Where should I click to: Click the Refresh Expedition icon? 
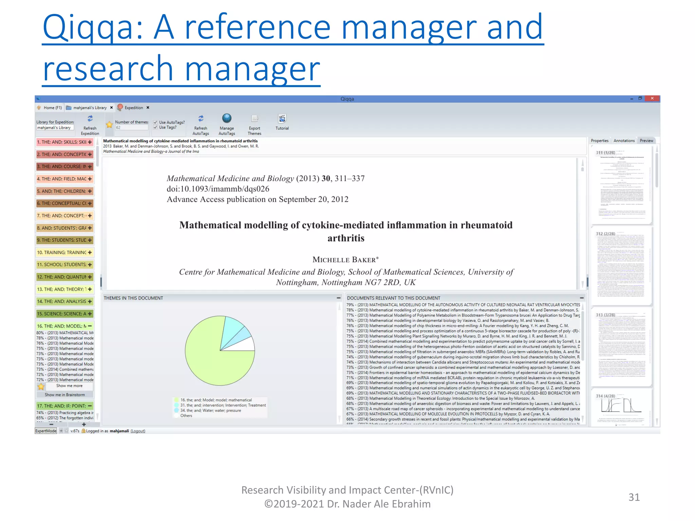point(90,119)
